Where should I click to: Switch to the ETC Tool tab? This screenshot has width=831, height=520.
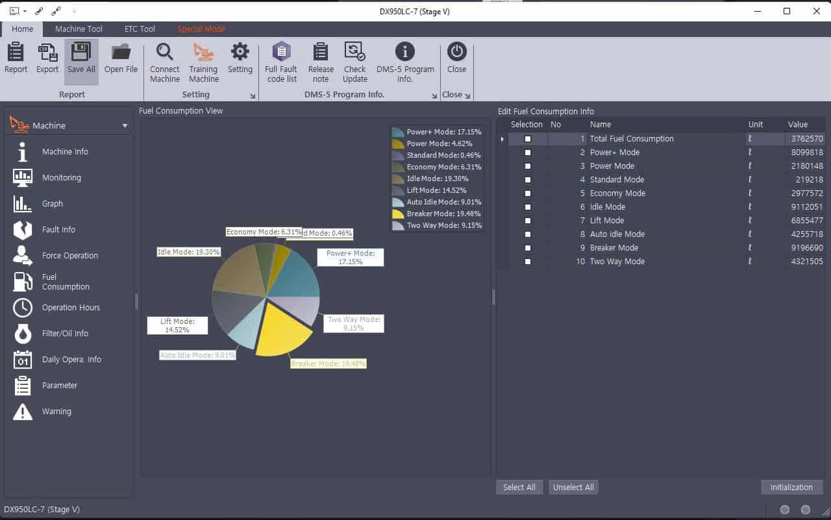[140, 29]
